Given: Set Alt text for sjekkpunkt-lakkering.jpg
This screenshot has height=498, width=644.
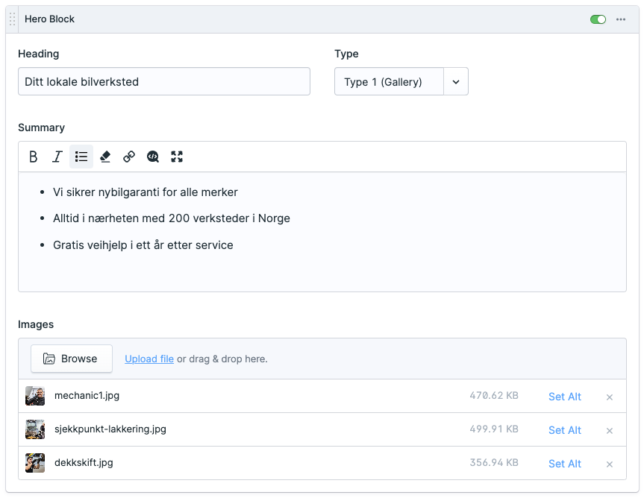Looking at the screenshot, I should (x=564, y=430).
